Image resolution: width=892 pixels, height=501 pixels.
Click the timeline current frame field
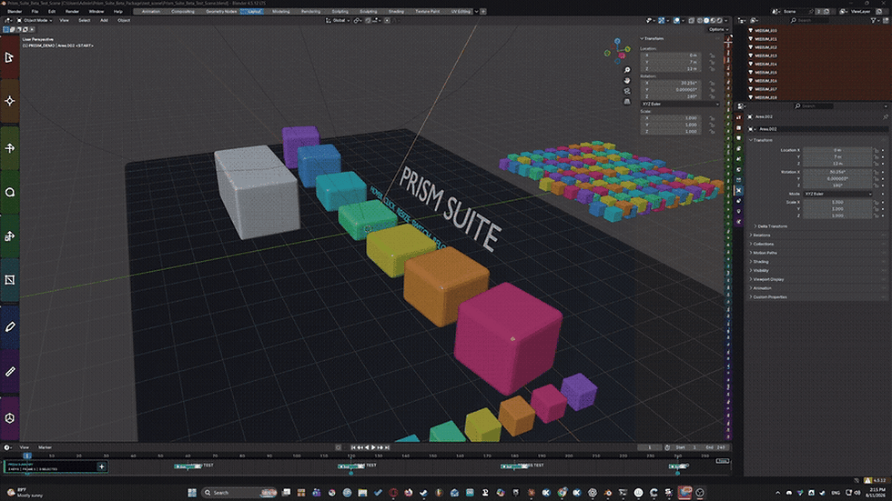(649, 447)
